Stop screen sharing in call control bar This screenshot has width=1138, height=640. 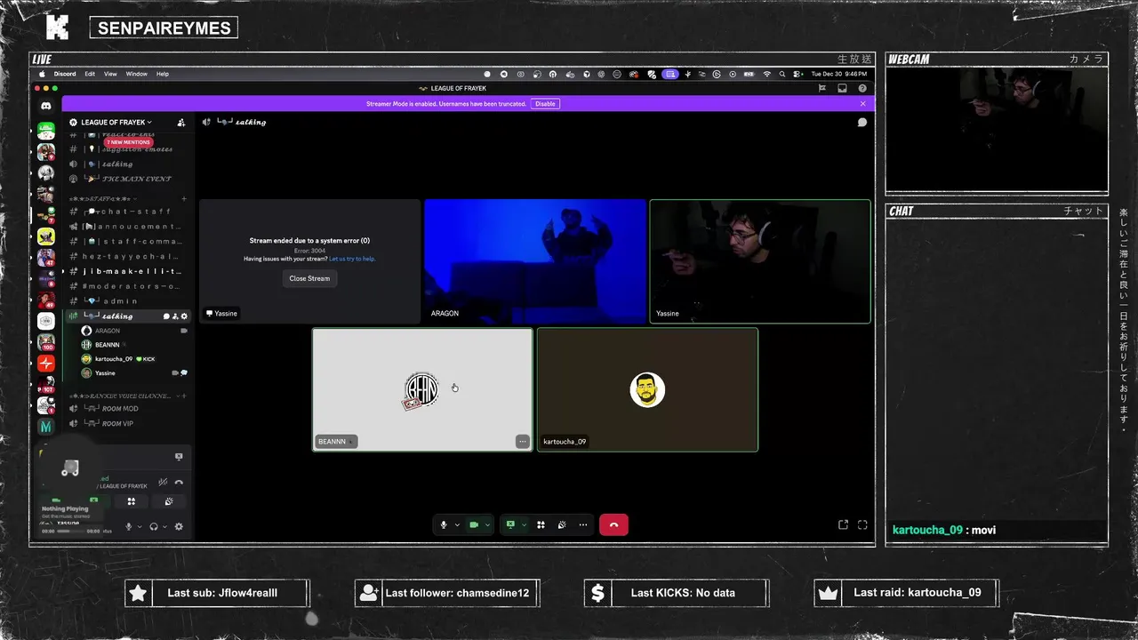pos(510,524)
